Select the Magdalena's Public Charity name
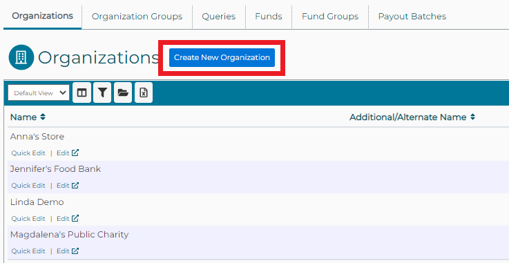The image size is (509, 263). point(69,235)
